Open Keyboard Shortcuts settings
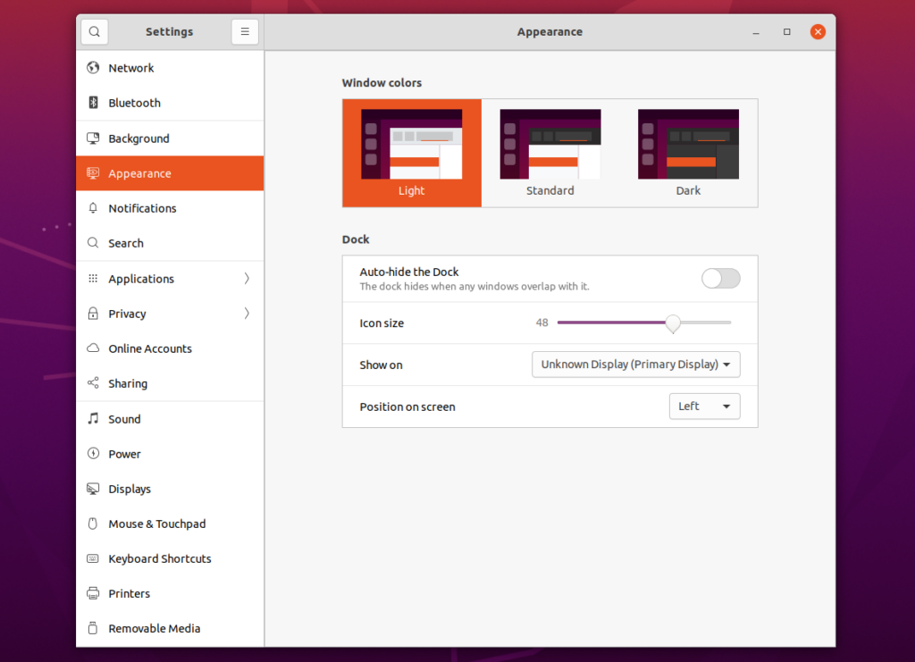915x662 pixels. [170, 558]
